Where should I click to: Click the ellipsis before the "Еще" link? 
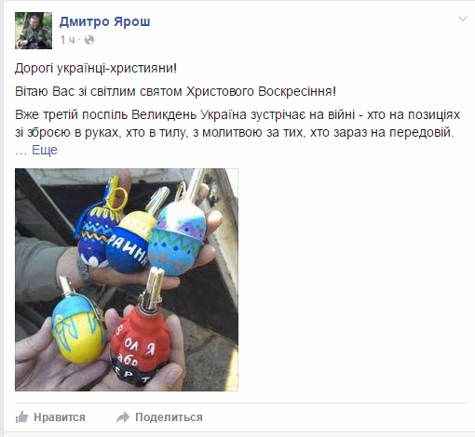pyautogui.click(x=21, y=151)
